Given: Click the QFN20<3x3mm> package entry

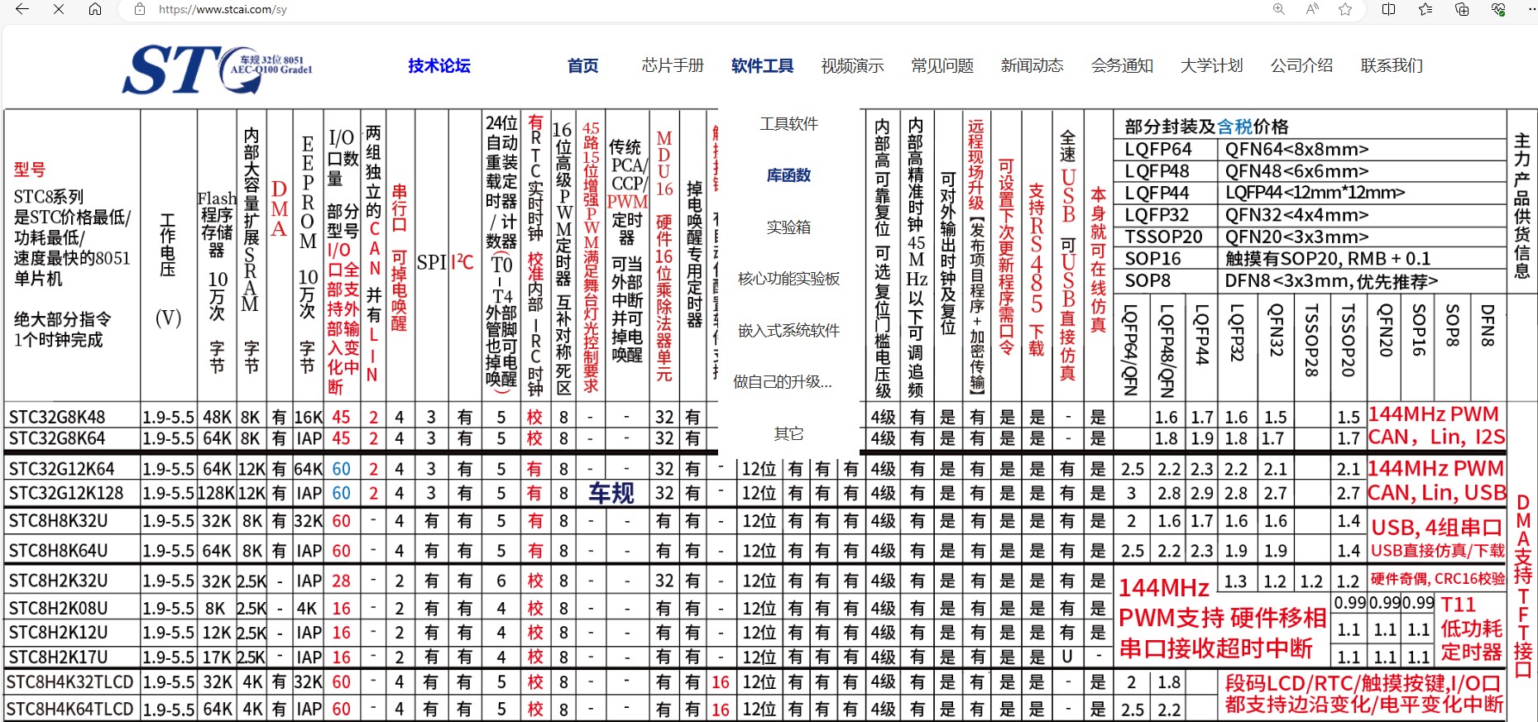Looking at the screenshot, I should tap(1297, 237).
